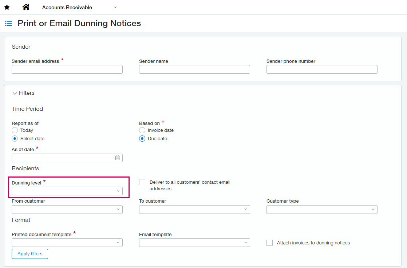Viewport: 407px width, 268px height.
Task: Open the calendar picker for As of date
Action: [x=118, y=158]
